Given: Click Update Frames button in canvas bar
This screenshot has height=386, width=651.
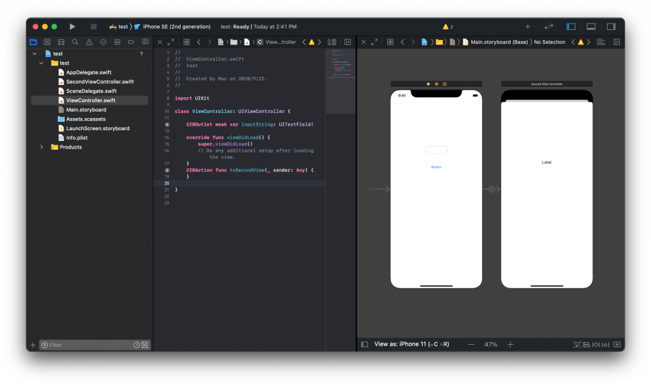Looking at the screenshot, I should (x=577, y=345).
